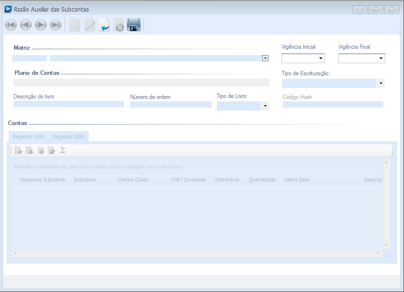
Task: Click the undo blue arrow icon
Action: coord(105,25)
